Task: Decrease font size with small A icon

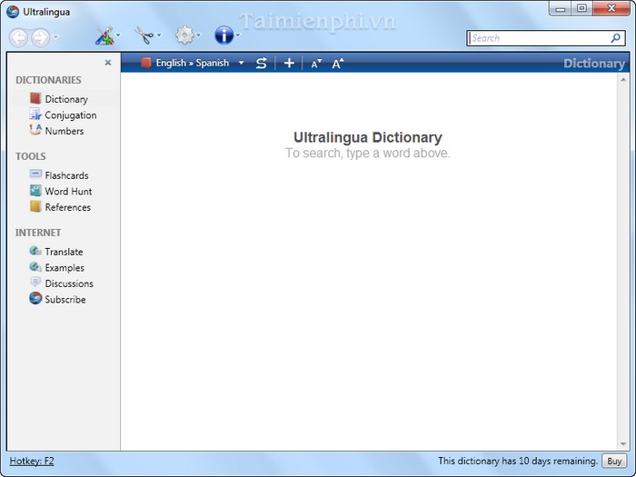Action: 316,64
